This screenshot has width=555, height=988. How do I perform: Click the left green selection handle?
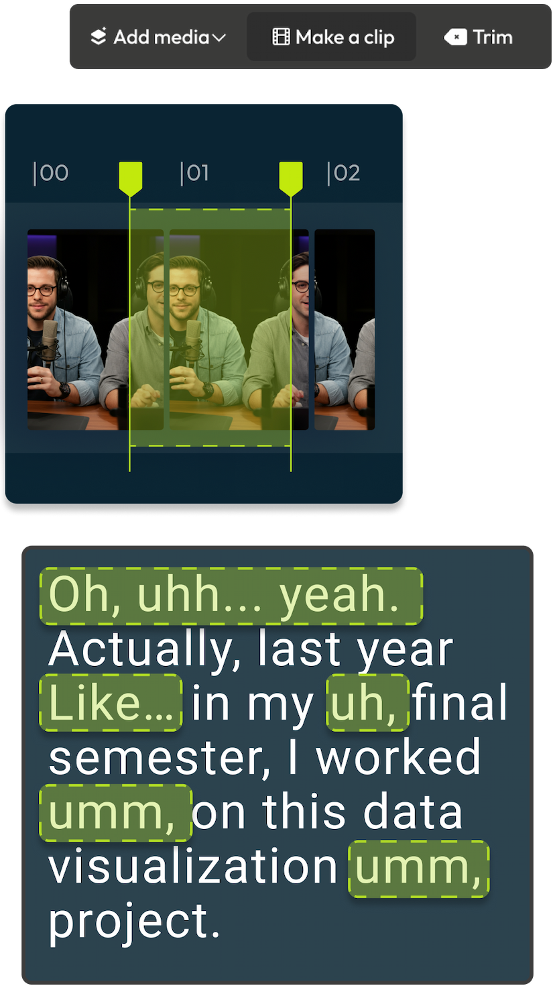[x=131, y=179]
